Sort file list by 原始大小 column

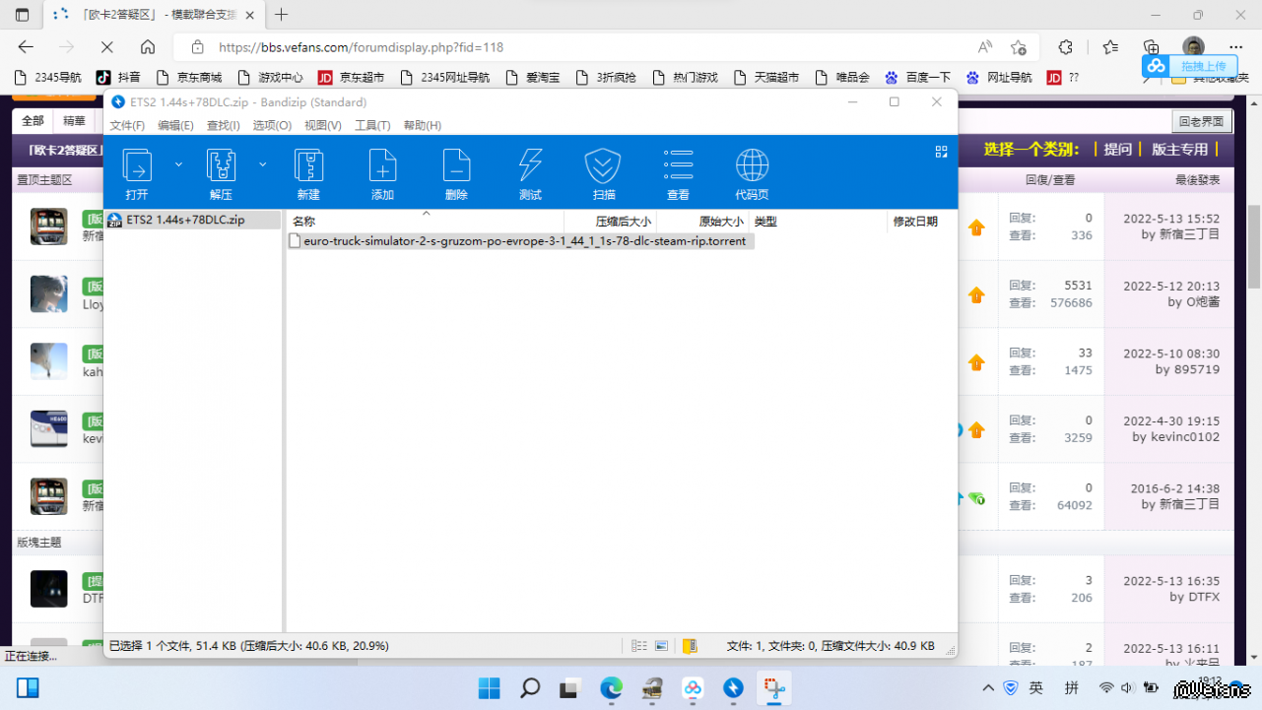(702, 221)
